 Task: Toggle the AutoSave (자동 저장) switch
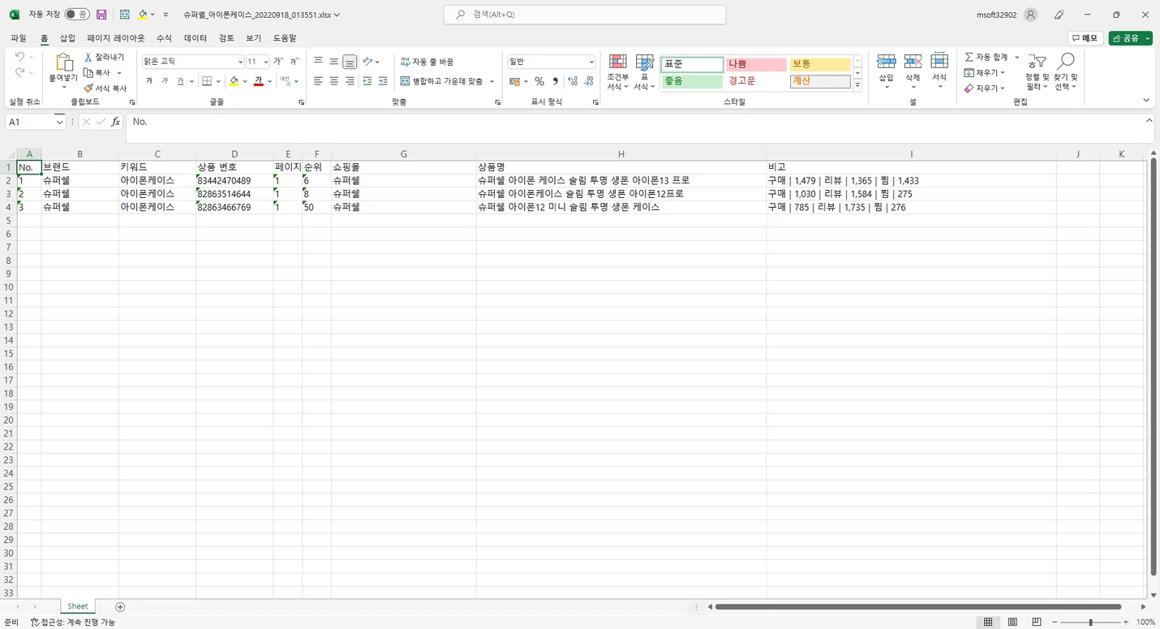pyautogui.click(x=77, y=15)
